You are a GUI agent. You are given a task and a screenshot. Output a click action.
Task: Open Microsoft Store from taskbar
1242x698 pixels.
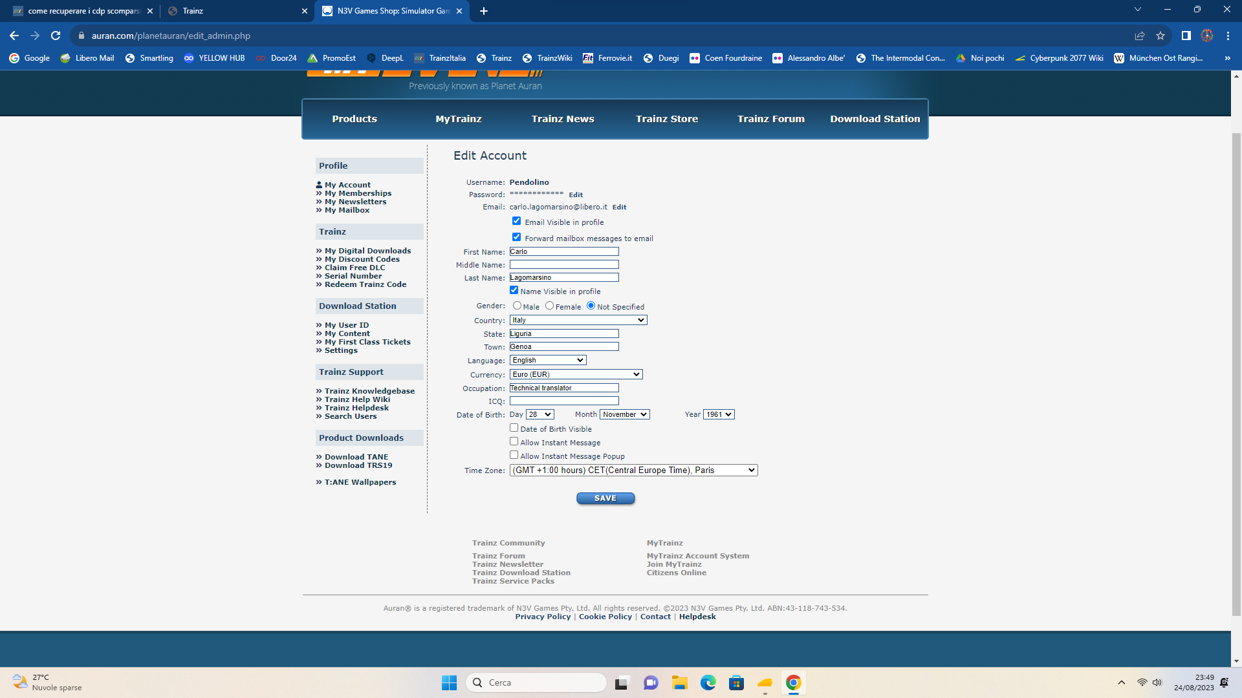[736, 682]
